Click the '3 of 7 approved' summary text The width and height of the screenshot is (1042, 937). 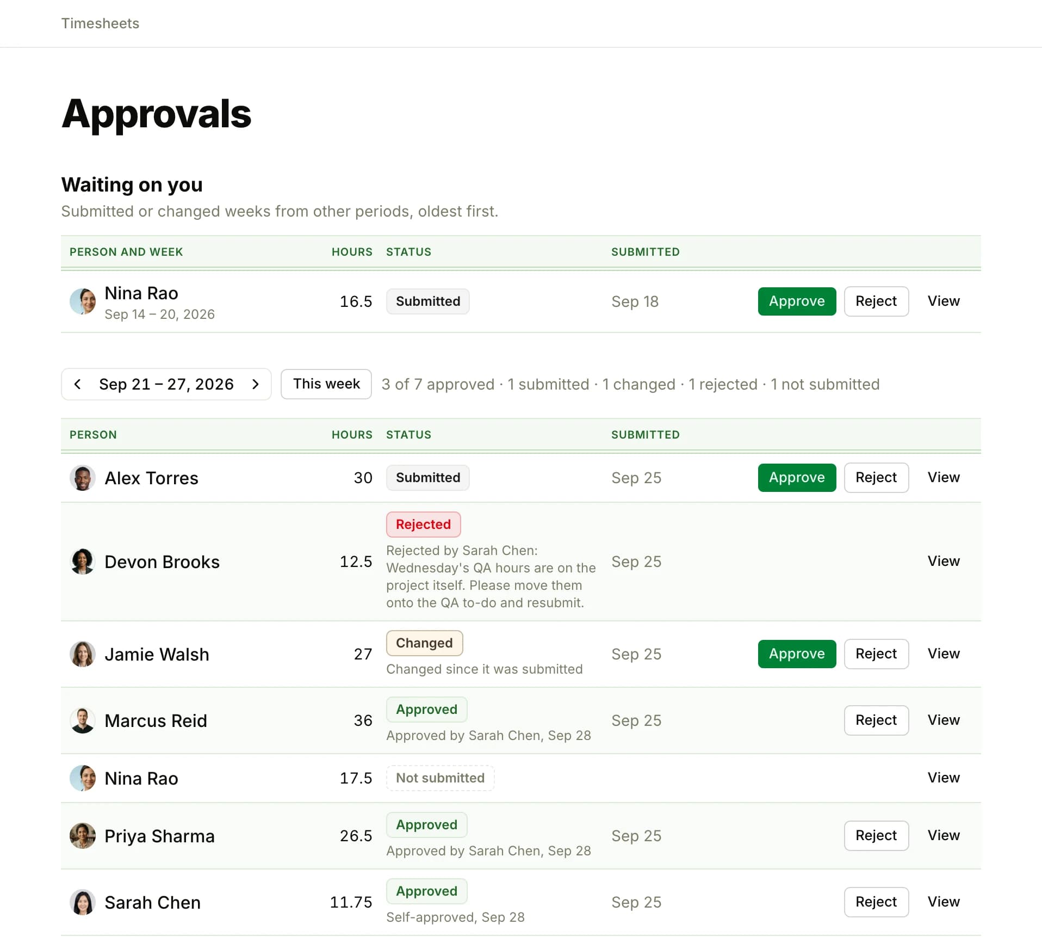pos(438,384)
